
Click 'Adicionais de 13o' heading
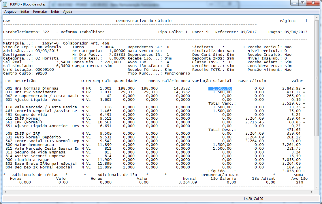click(x=117, y=175)
